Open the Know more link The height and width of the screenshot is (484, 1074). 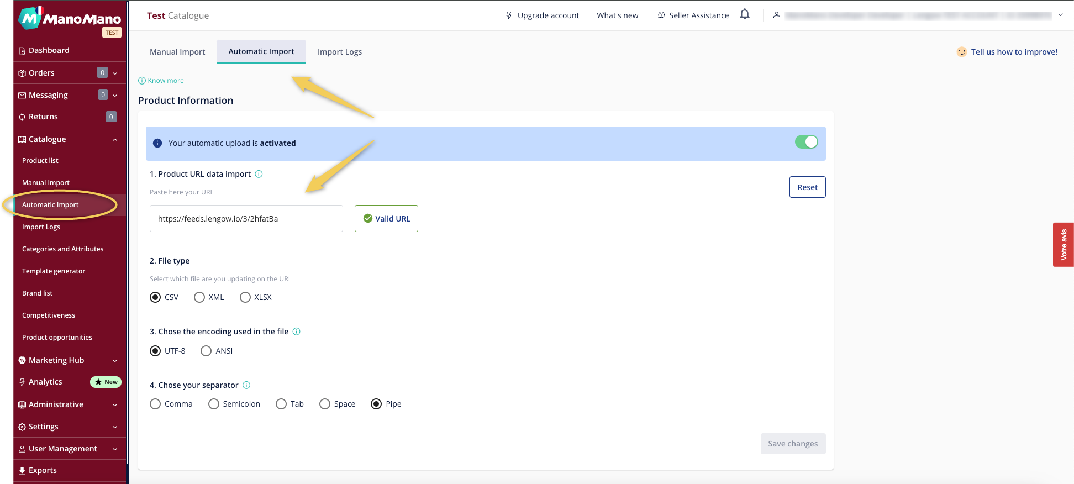[x=165, y=81]
